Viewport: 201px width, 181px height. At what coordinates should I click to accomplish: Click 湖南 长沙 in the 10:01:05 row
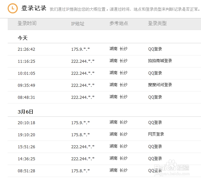pos(118,73)
